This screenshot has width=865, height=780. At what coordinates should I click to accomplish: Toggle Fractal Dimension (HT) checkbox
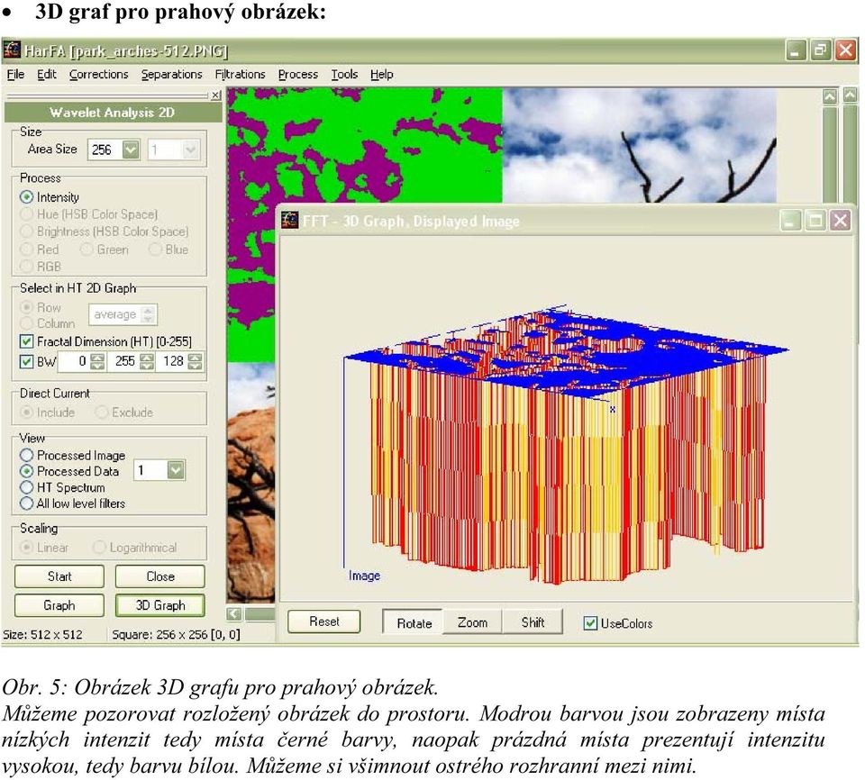click(26, 341)
